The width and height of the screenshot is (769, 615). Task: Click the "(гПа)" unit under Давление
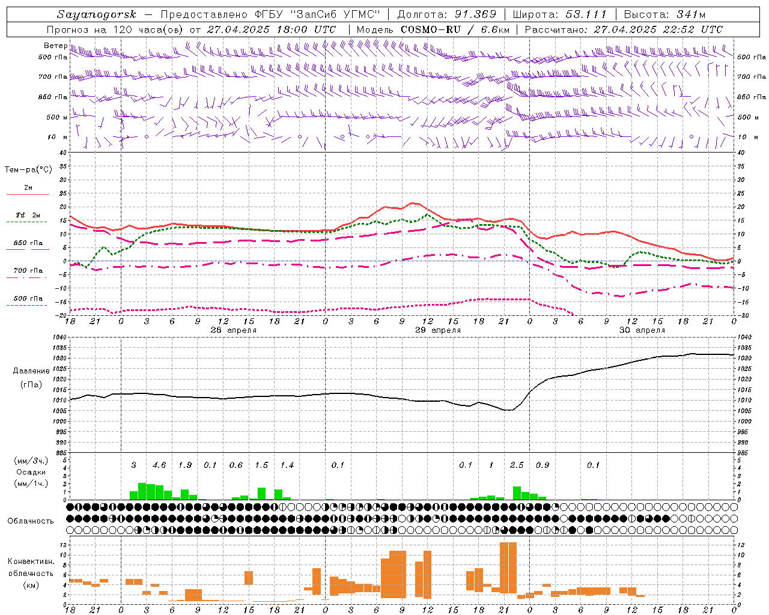pos(31,385)
